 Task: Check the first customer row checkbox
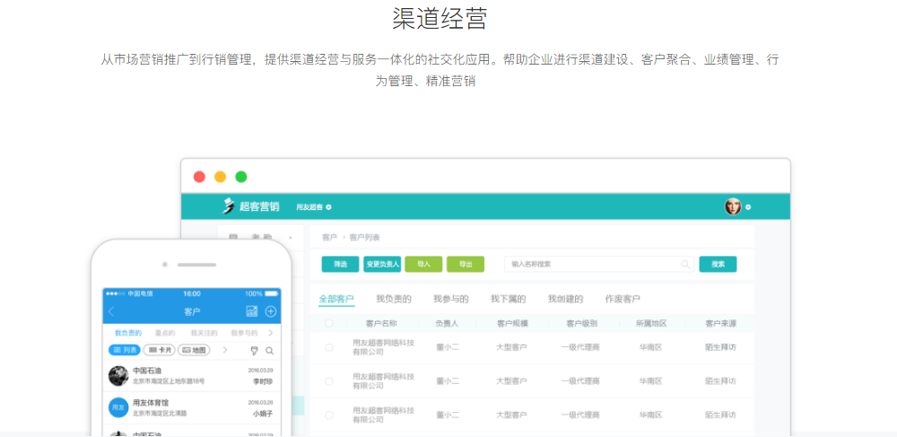(329, 347)
